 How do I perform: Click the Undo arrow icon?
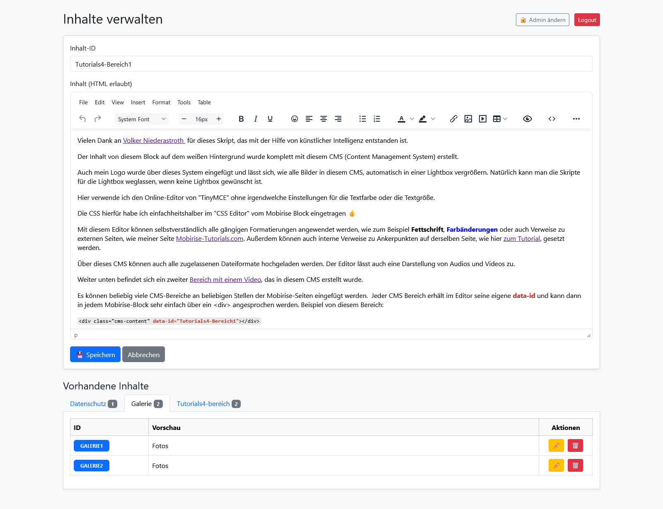tap(82, 119)
